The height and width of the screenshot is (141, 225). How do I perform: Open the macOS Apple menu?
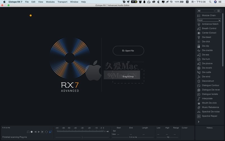click(4, 2)
